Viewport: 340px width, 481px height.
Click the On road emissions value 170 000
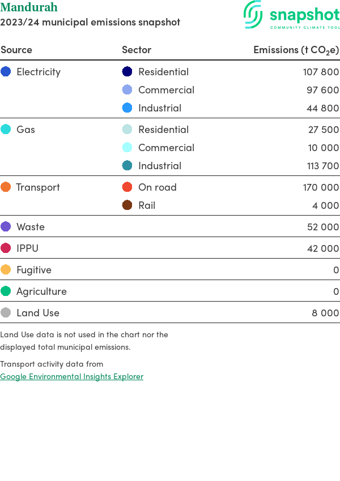321,187
